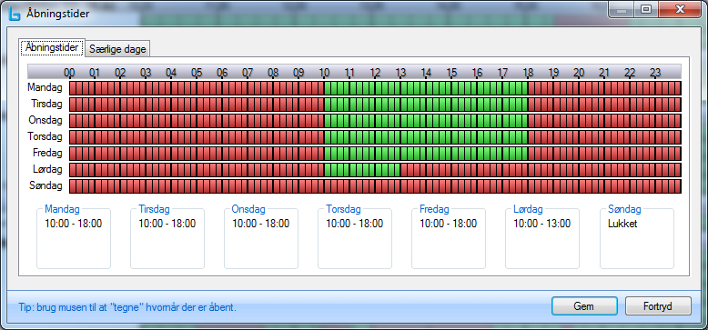Click the 10 hour marker in header

[x=324, y=73]
